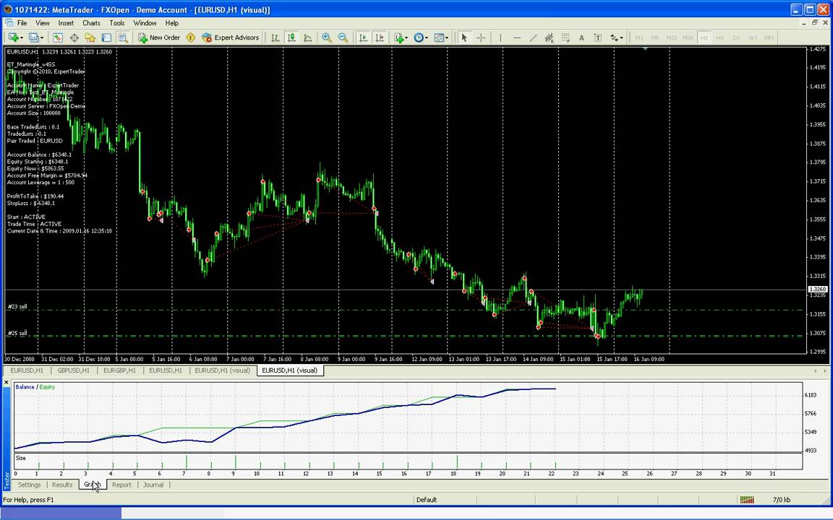Screen dimensions: 833x520
Task: Open the File menu
Action: click(22, 23)
